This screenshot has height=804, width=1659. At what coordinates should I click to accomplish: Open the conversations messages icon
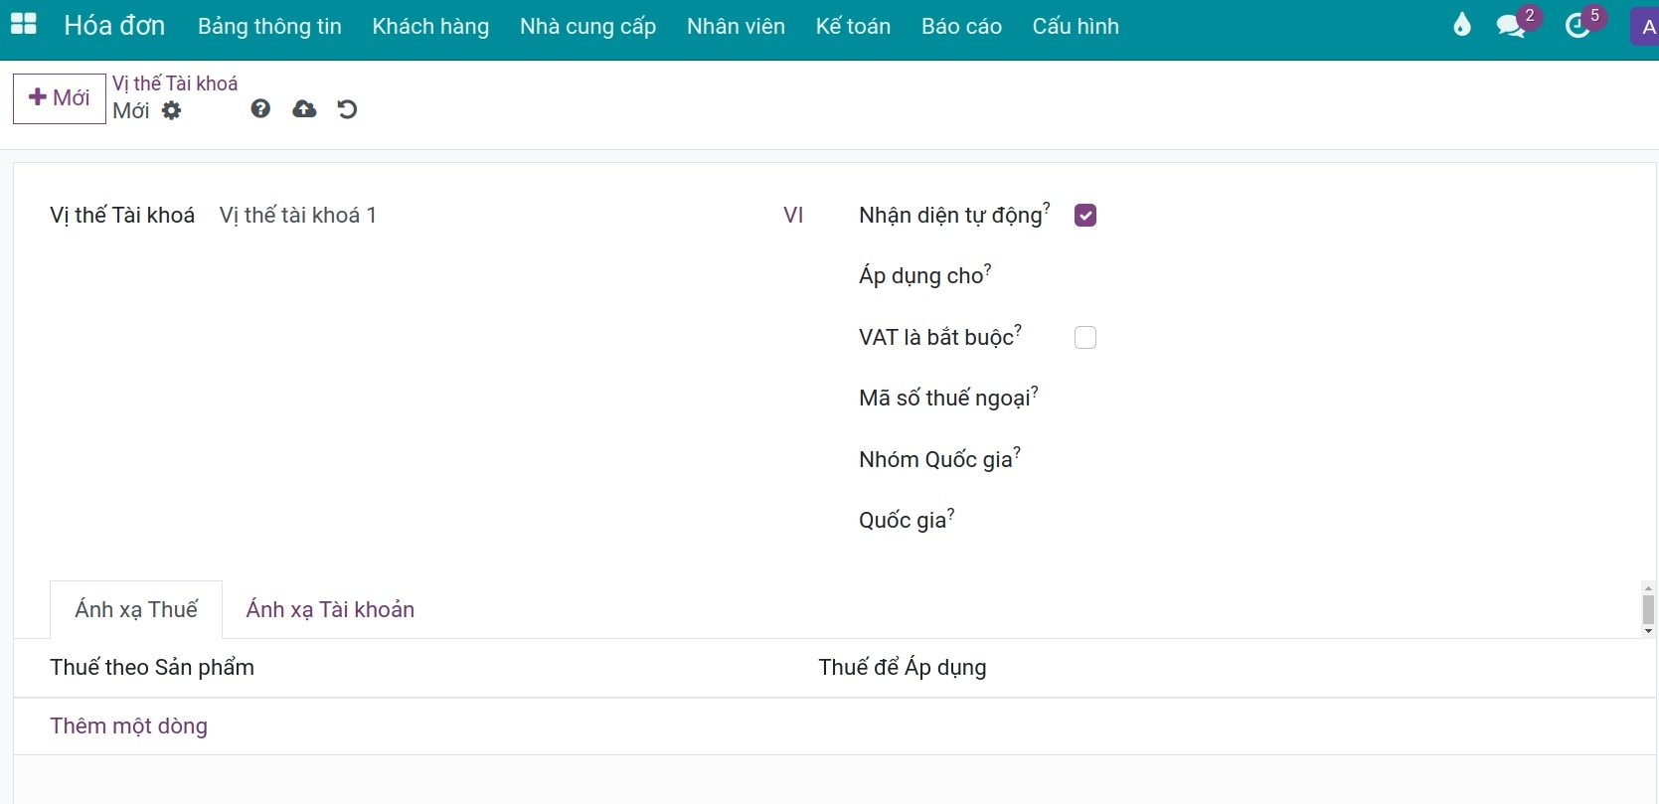point(1511,26)
